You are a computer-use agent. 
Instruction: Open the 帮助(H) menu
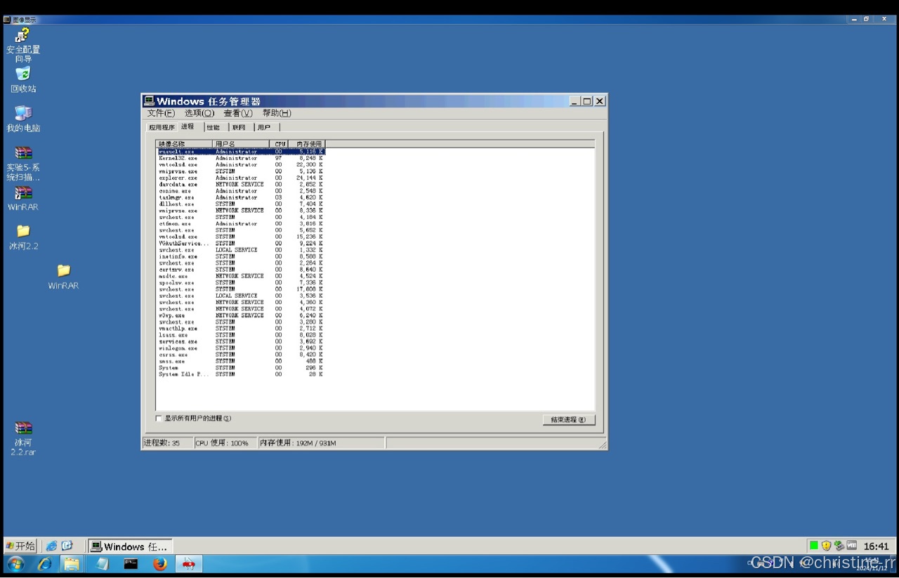277,113
